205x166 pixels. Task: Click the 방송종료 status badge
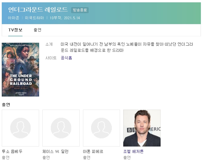pyautogui.click(x=80, y=10)
